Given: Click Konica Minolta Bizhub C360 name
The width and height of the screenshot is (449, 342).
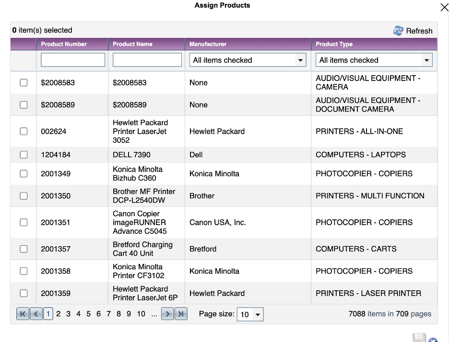Looking at the screenshot, I should click(x=138, y=173).
